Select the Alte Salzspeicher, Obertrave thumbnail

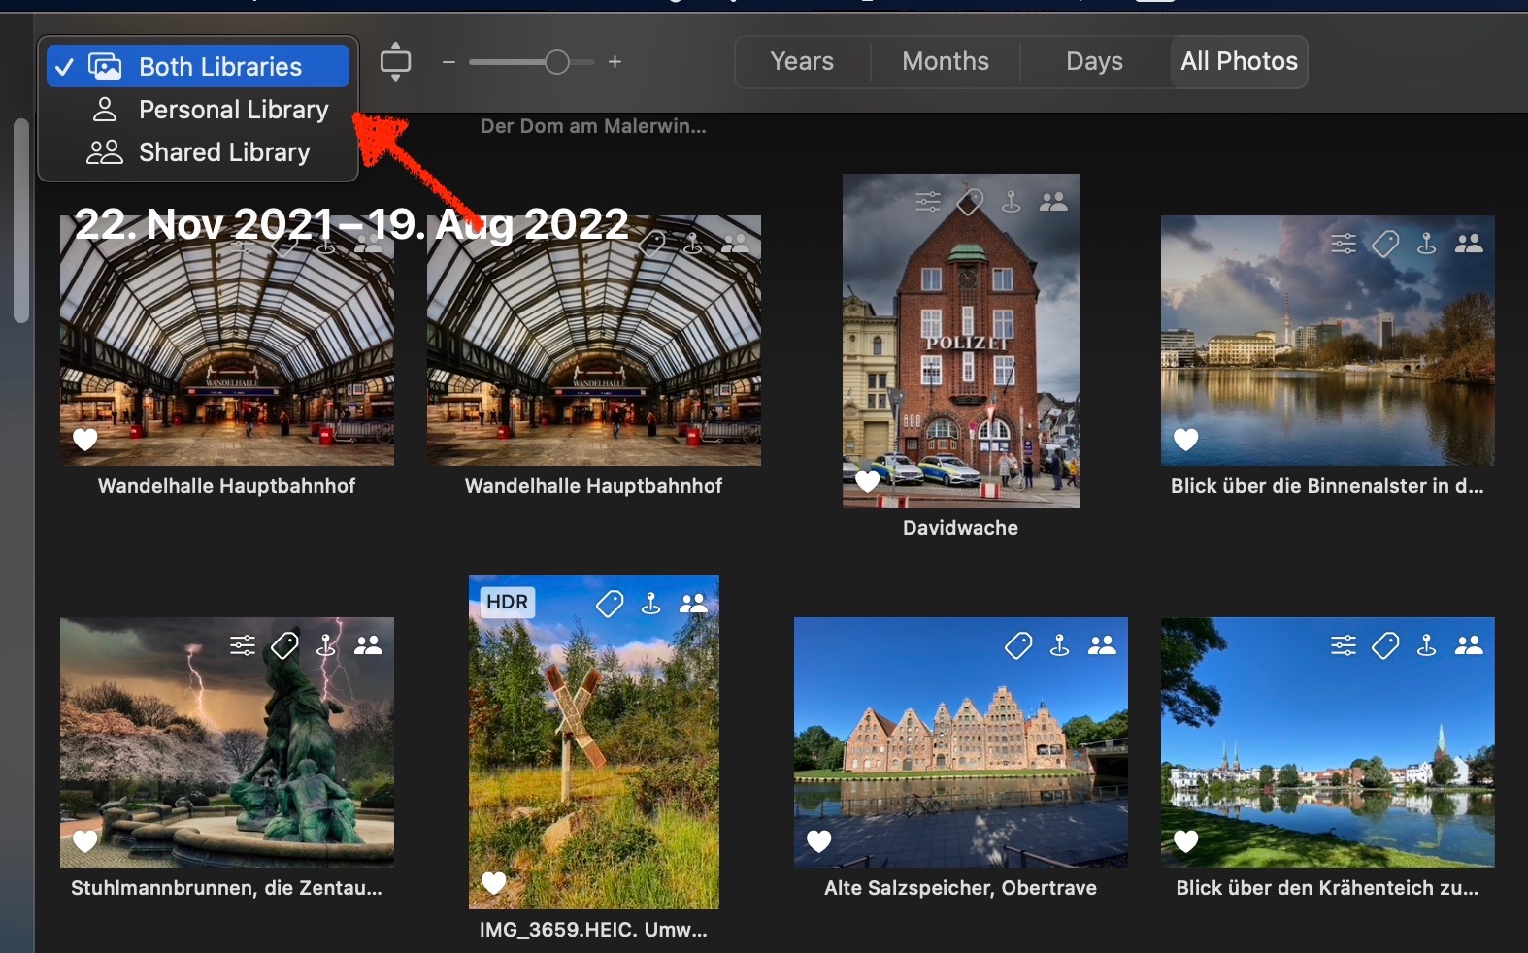(x=961, y=742)
